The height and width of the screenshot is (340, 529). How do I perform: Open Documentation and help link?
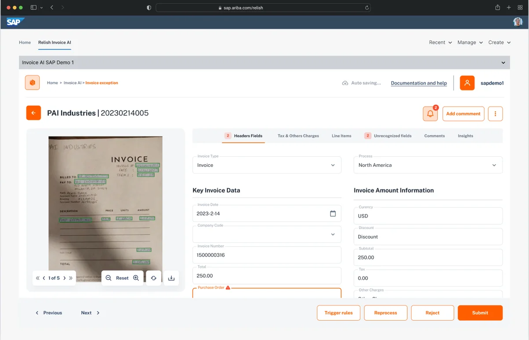pos(419,83)
